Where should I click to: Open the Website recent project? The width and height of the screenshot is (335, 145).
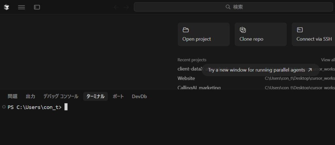click(x=186, y=78)
